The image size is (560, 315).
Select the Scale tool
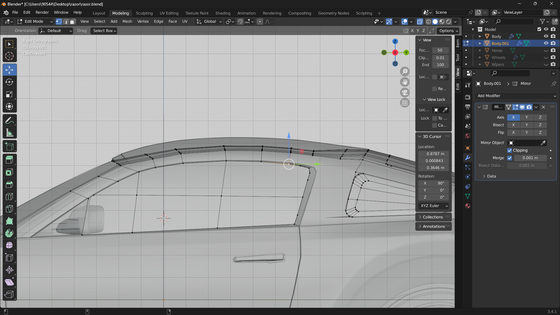(x=9, y=94)
